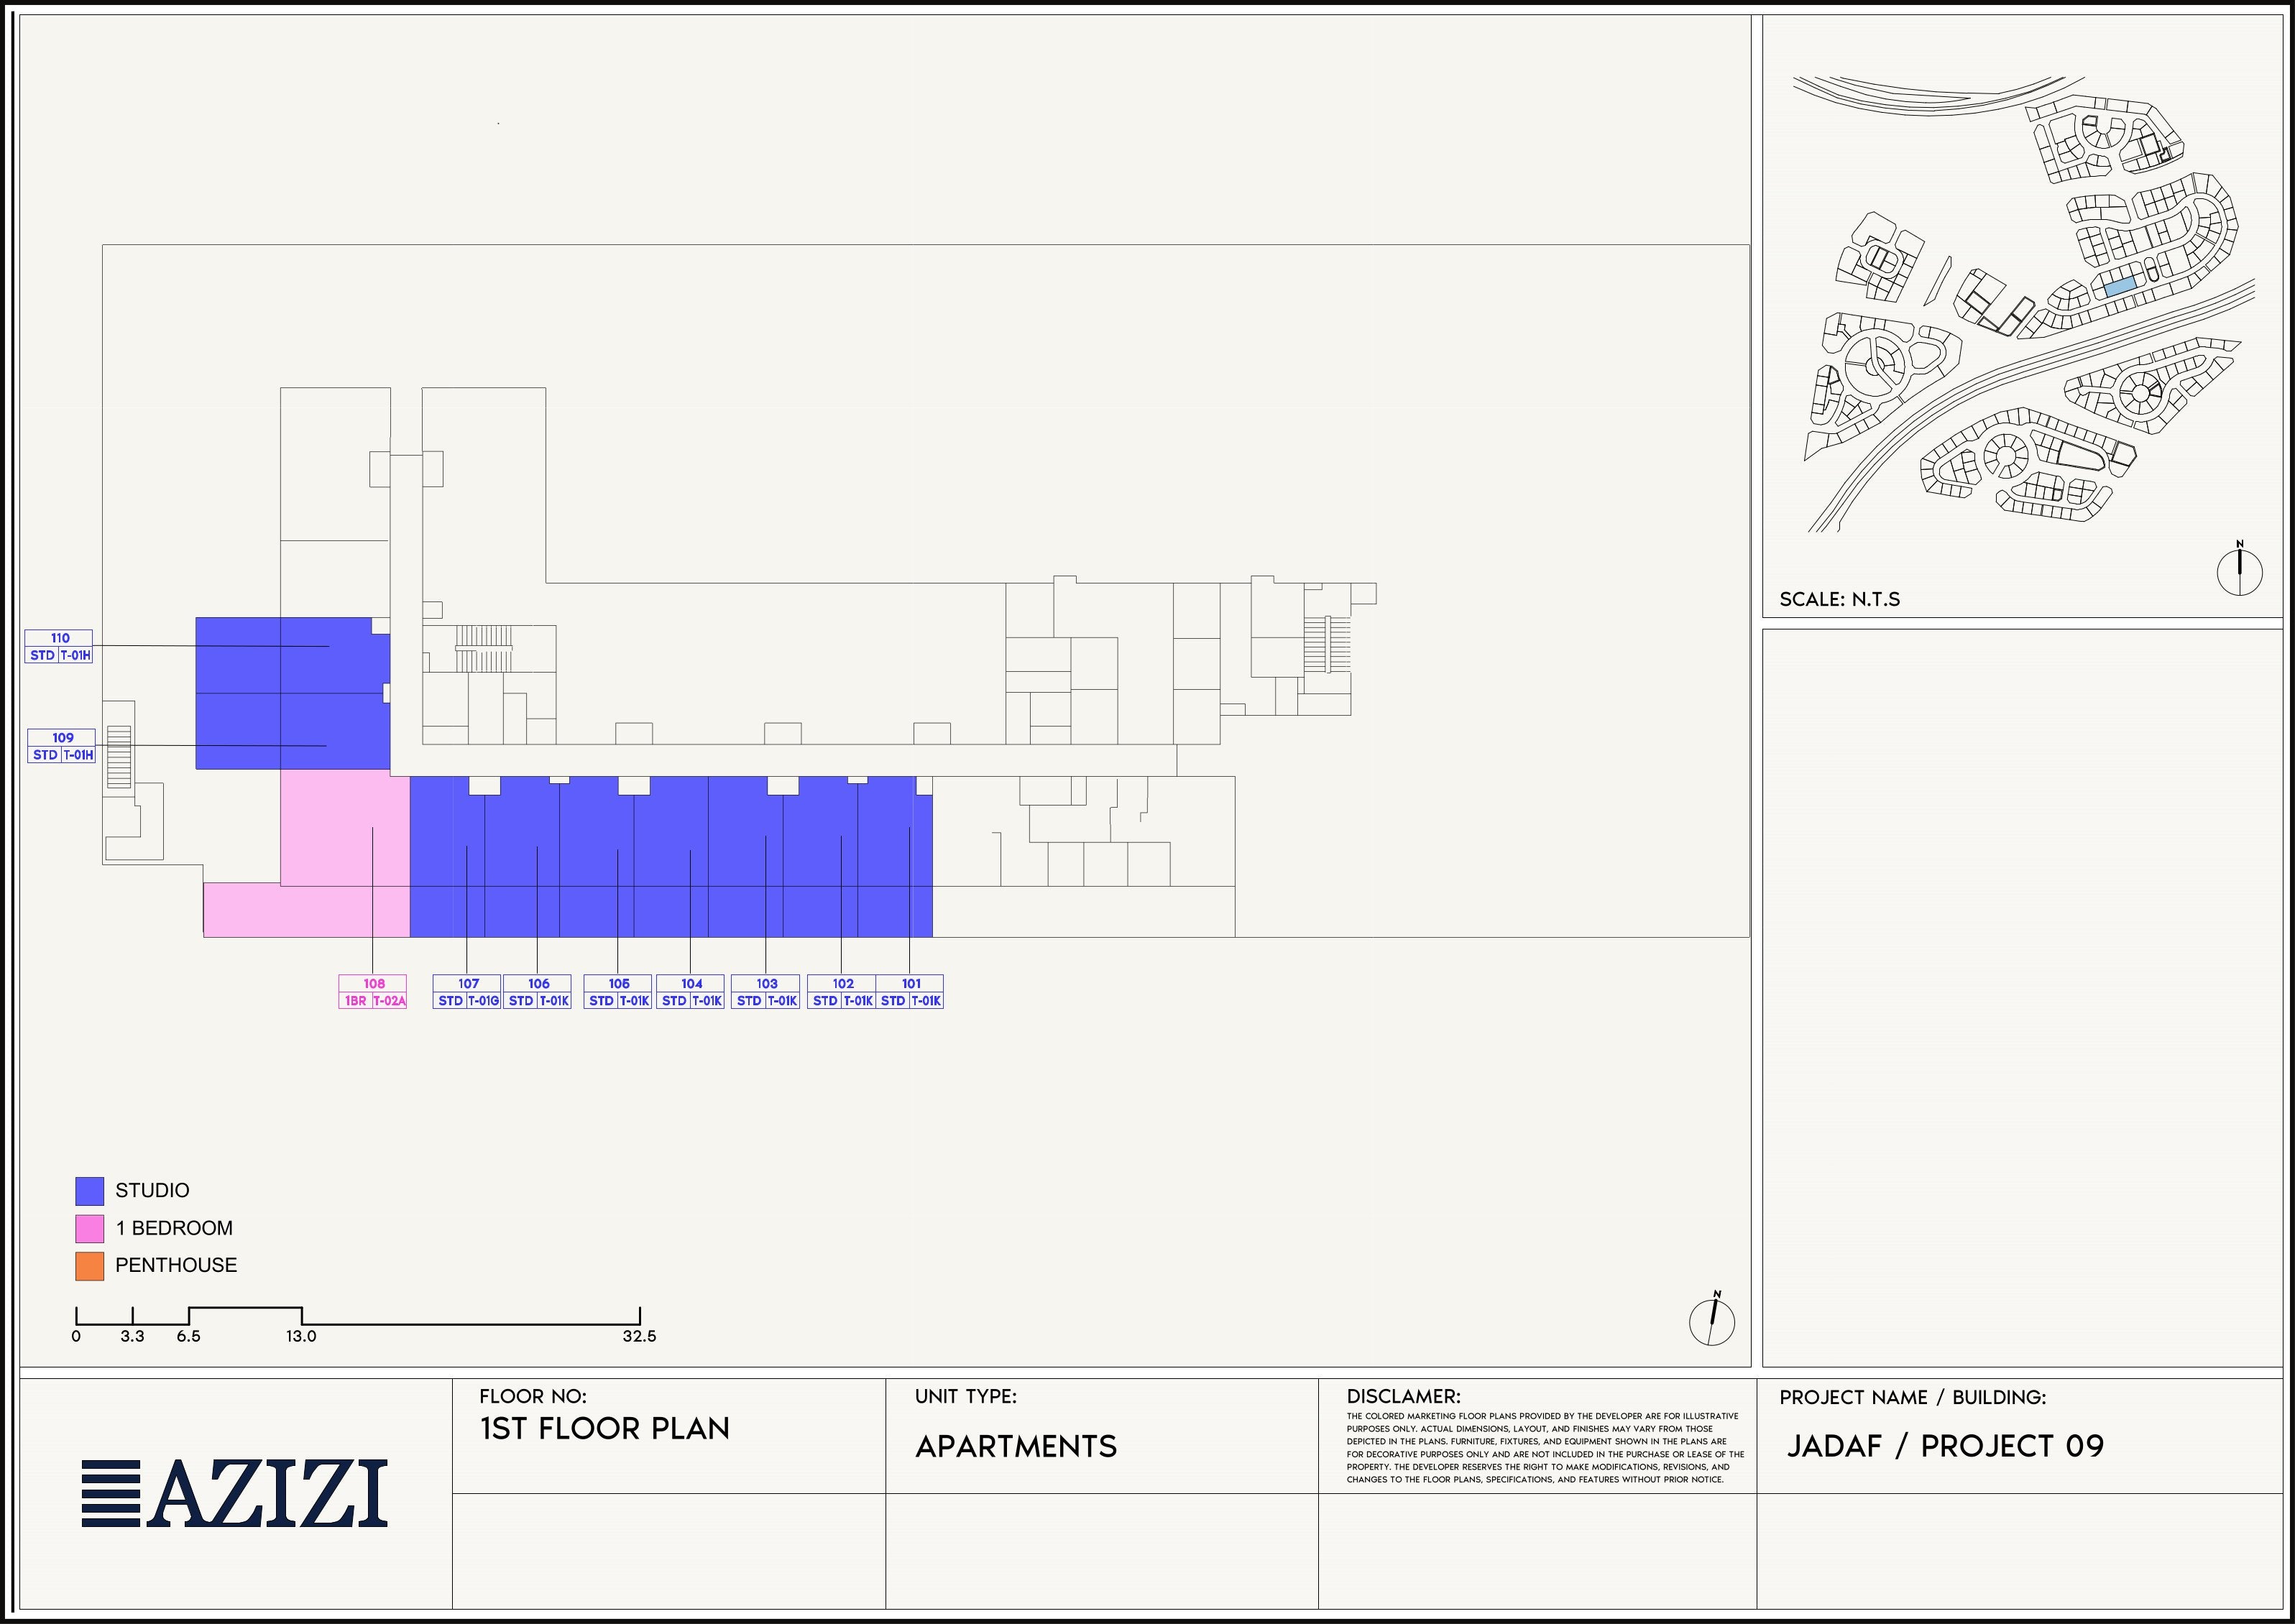Click the T-01K code under unit 104
This screenshot has width=2295, height=1624.
coord(707,1001)
